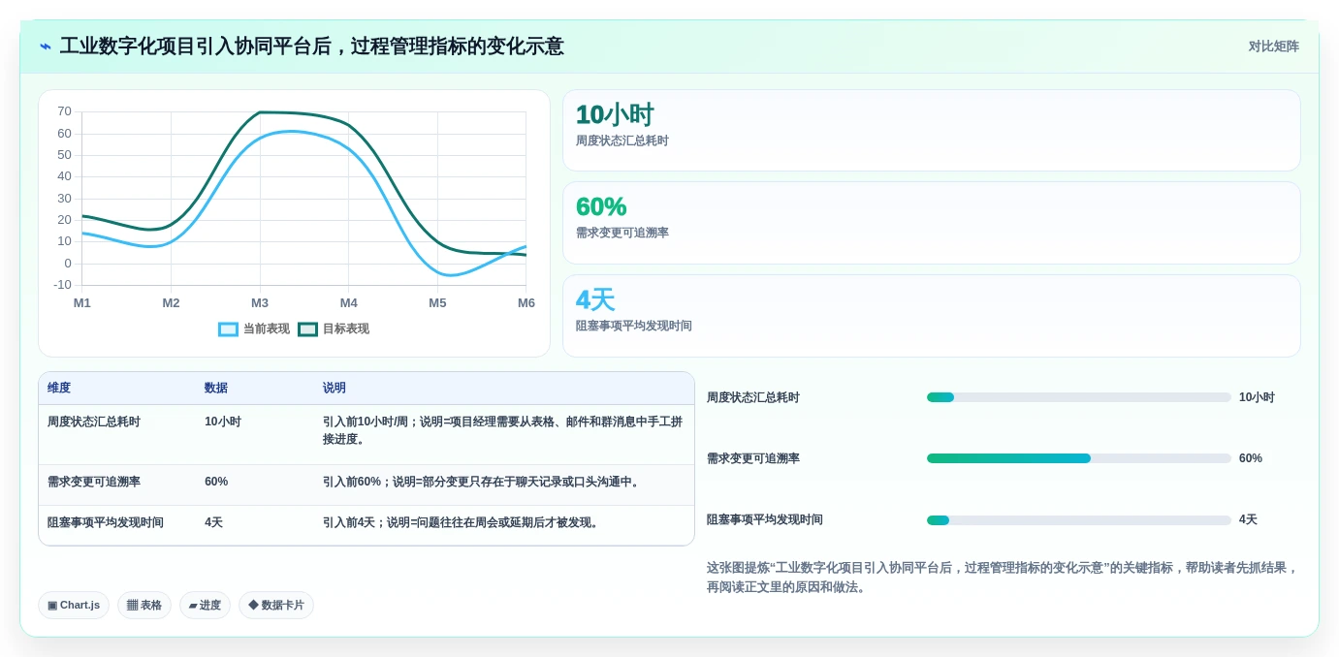Click the 数据 column header
Image resolution: width=1339 pixels, height=657 pixels.
216,388
